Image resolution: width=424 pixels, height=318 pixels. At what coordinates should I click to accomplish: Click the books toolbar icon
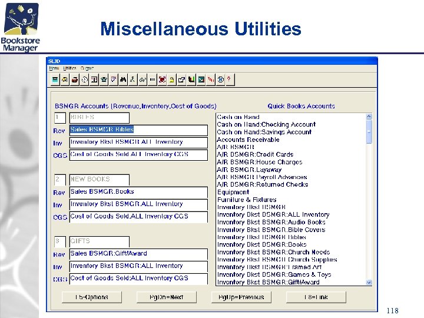point(191,79)
